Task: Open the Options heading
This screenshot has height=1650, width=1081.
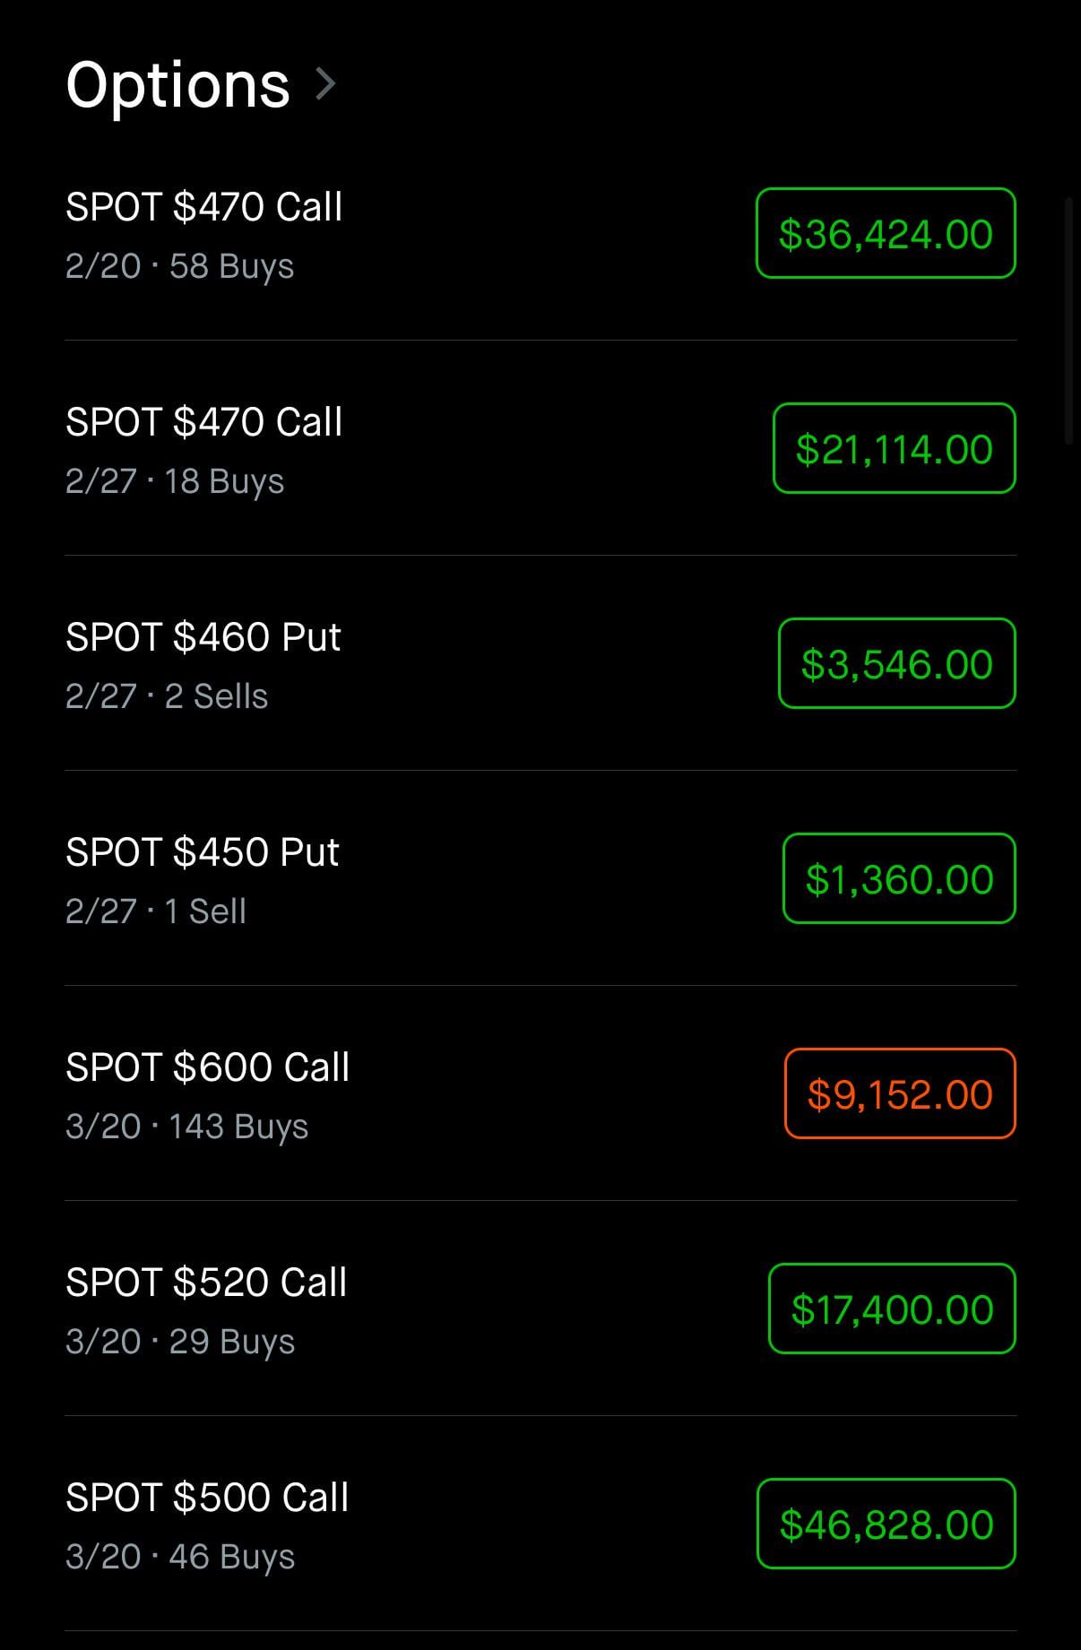Action: (x=177, y=85)
